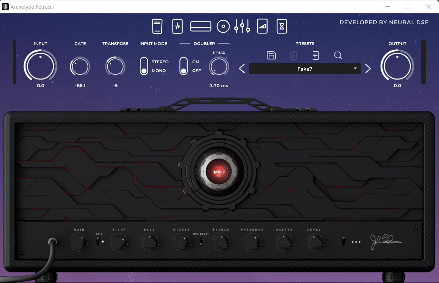Go to the next preset with right arrow

pos(368,69)
